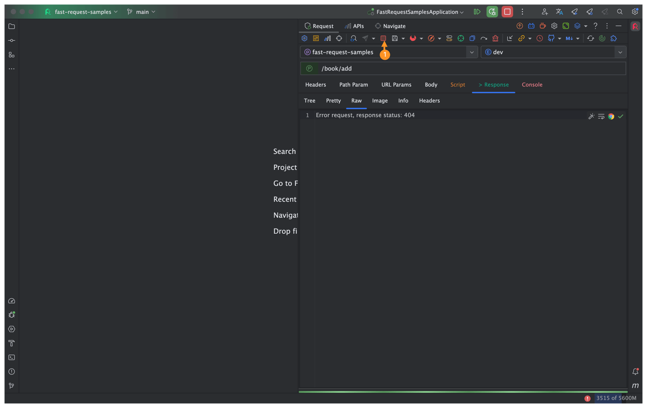The height and width of the screenshot is (408, 647).
Task: Toggle soft wrap in the response viewer
Action: (x=601, y=116)
